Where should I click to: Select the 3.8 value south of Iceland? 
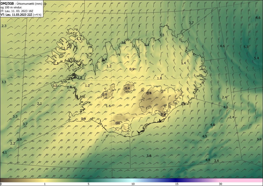point(149,156)
